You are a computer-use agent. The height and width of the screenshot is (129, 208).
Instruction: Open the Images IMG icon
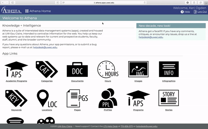(x=138, y=69)
